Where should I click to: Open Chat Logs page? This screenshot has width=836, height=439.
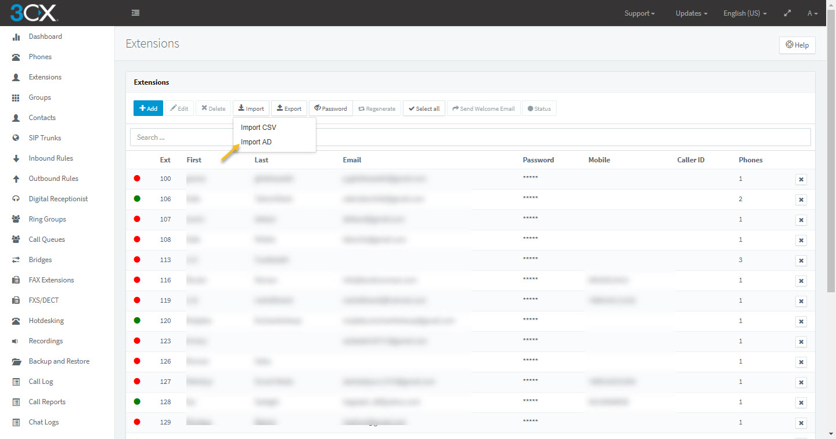tap(44, 422)
